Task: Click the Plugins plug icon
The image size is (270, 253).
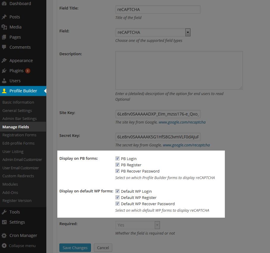Action: point(4,71)
